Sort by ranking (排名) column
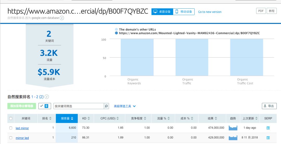The image size is (281, 144). (47, 118)
